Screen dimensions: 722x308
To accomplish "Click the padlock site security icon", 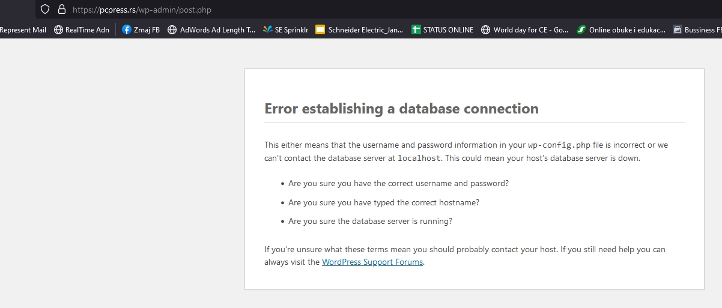I will click(61, 10).
